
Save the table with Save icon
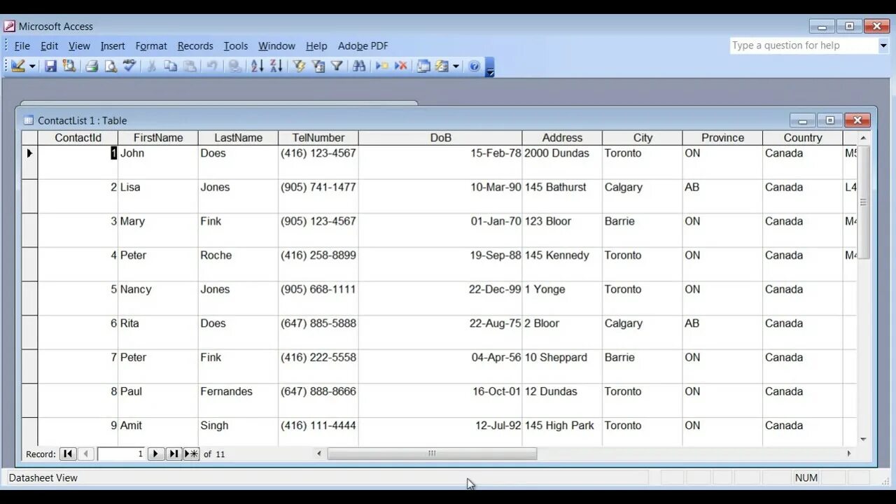(50, 66)
